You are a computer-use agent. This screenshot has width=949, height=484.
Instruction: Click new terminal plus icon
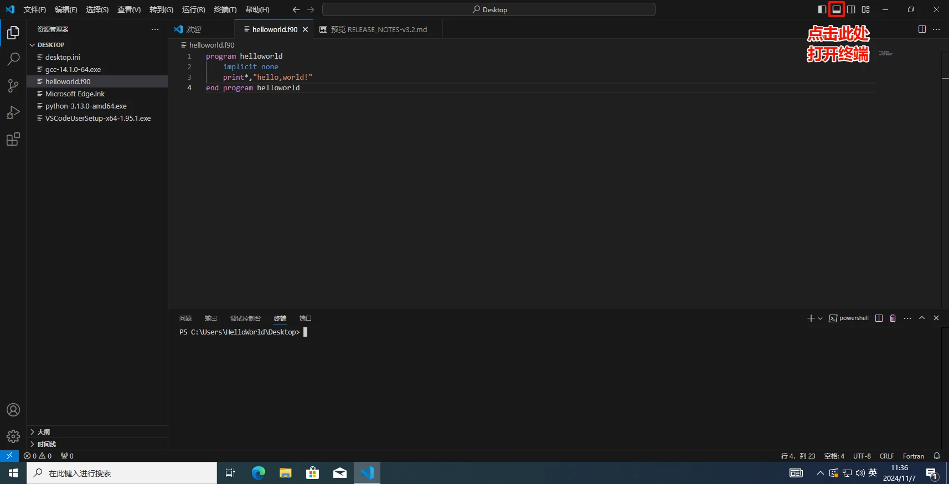pos(811,318)
